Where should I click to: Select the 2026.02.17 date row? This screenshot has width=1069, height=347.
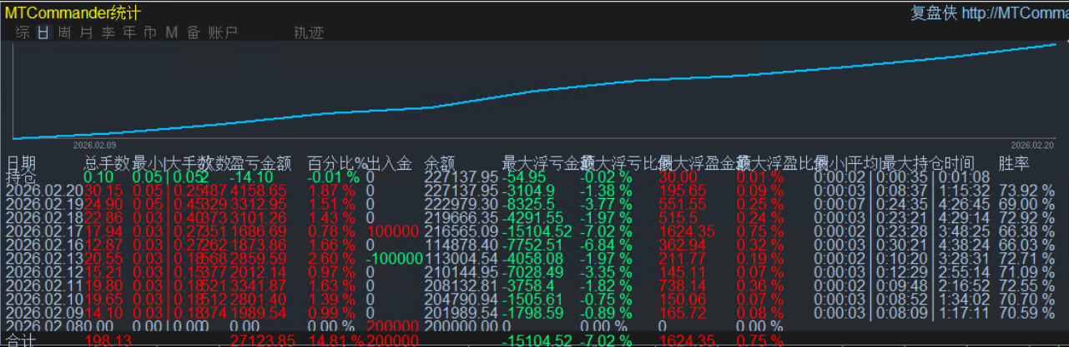coord(44,231)
